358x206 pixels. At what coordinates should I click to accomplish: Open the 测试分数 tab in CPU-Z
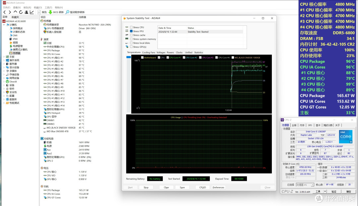328,125
